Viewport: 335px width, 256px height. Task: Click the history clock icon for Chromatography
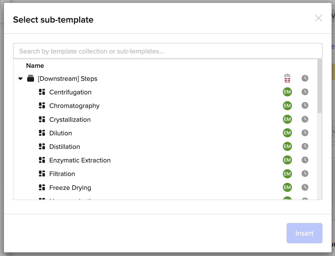tap(305, 106)
